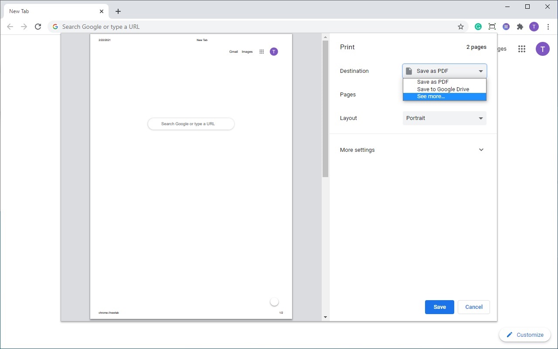The width and height of the screenshot is (558, 349).
Task: Click the Save button
Action: [439, 307]
